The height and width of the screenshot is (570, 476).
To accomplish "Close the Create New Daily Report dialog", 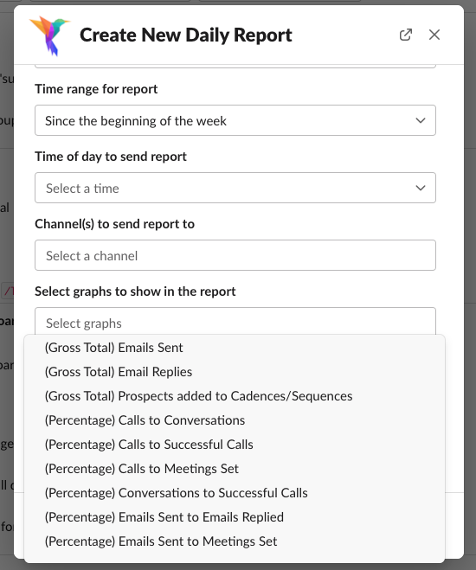I will coord(434,35).
